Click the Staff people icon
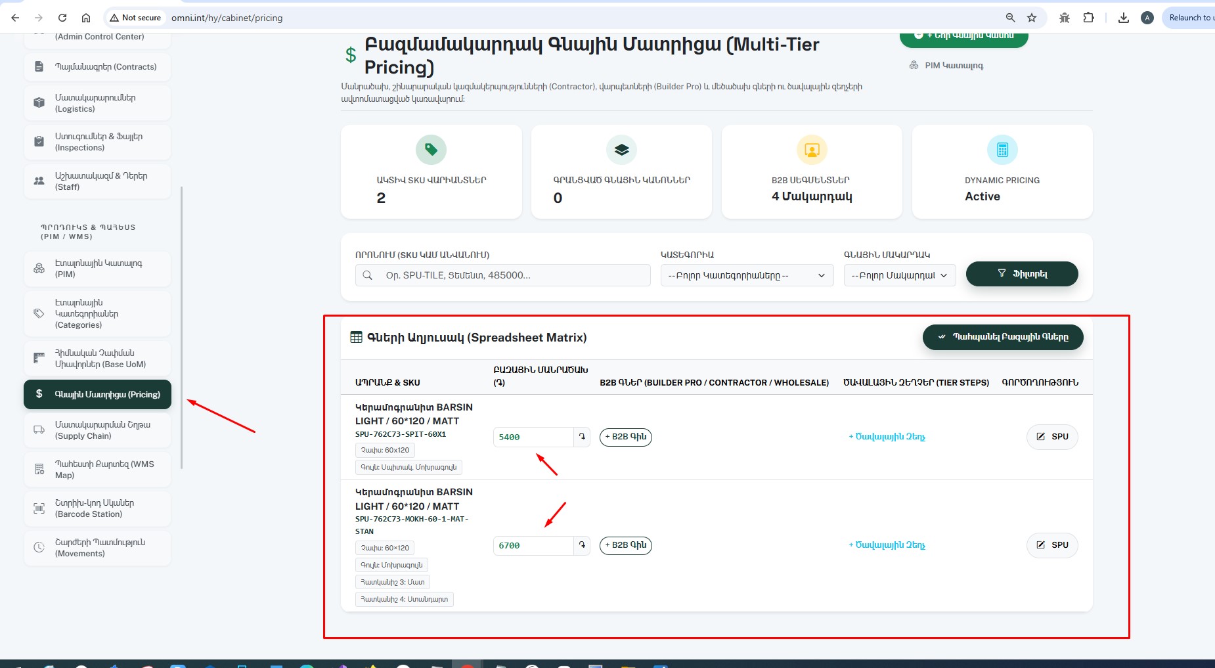Viewport: 1215px width, 668px height. tap(39, 181)
